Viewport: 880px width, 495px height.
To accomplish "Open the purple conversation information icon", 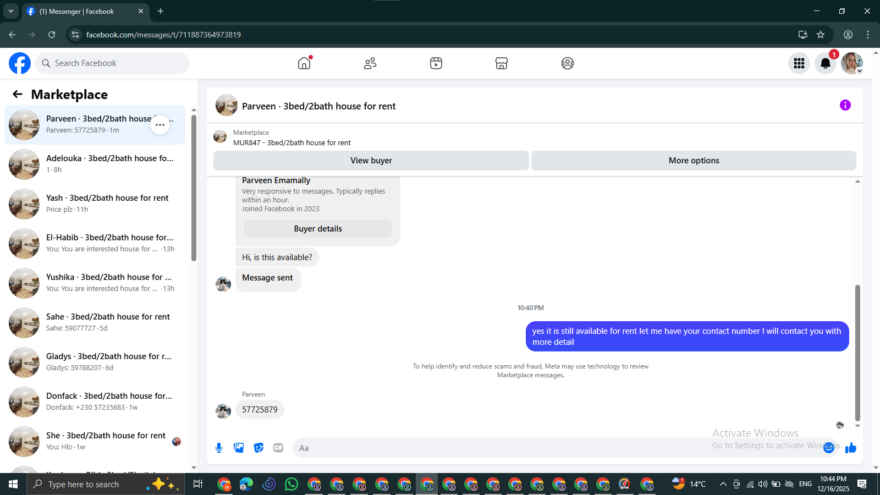I will click(x=845, y=105).
